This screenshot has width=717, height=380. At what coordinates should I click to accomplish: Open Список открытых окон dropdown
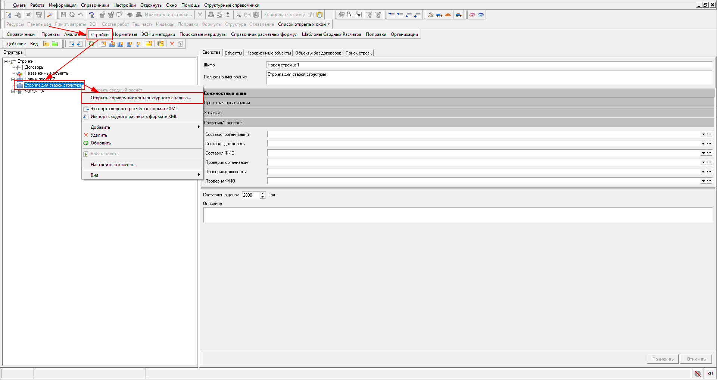304,24
